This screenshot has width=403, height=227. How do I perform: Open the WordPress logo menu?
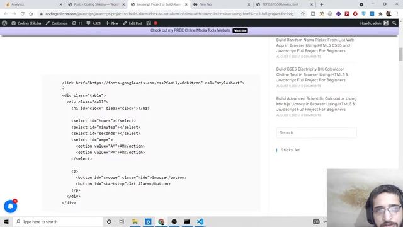click(4, 23)
